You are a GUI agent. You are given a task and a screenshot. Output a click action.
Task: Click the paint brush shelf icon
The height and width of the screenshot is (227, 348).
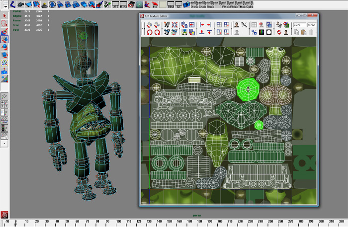click(99, 4)
